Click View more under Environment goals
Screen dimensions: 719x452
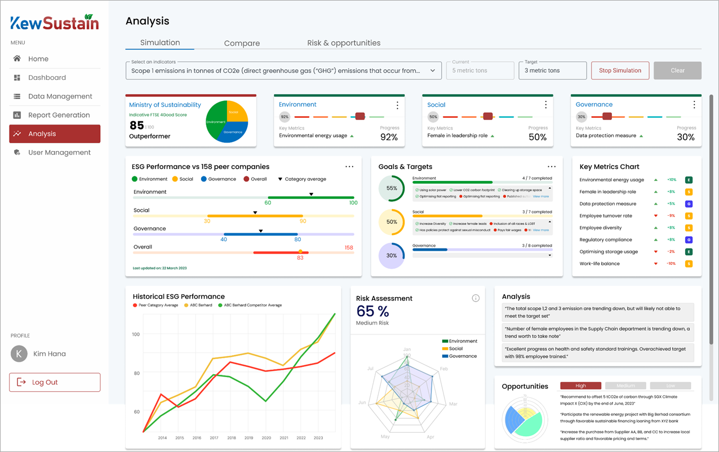pos(541,196)
